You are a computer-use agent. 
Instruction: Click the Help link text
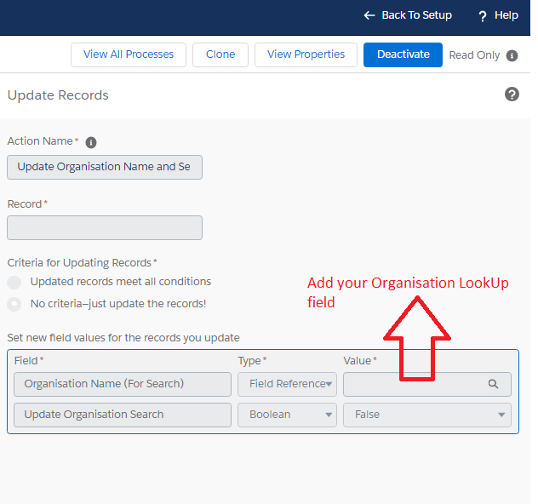[507, 15]
